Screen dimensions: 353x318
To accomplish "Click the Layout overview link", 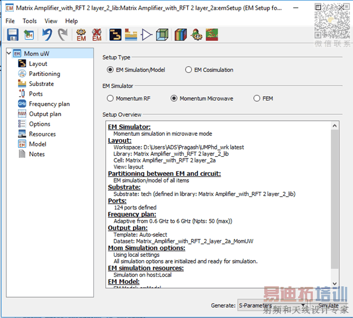I will pos(119,140).
